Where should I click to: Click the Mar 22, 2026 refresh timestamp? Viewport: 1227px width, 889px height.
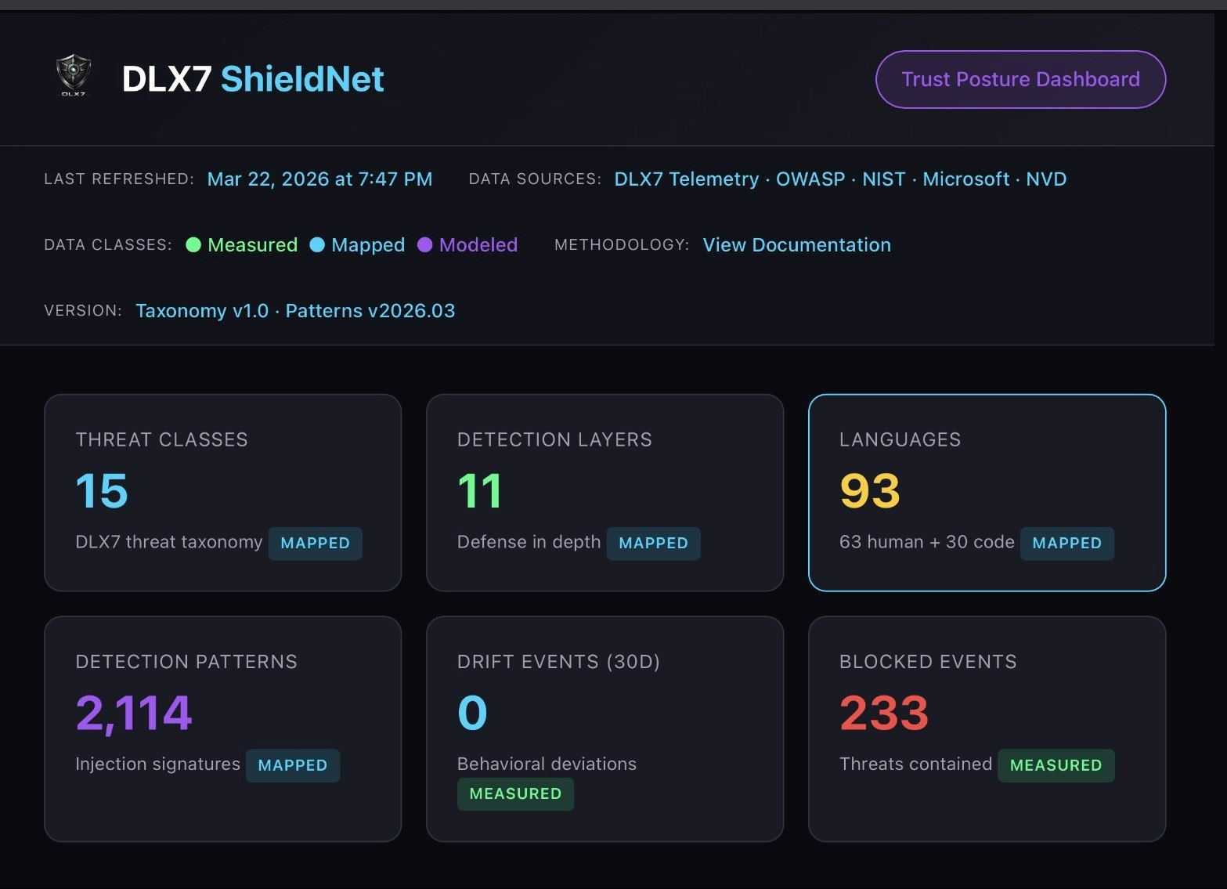tap(319, 179)
